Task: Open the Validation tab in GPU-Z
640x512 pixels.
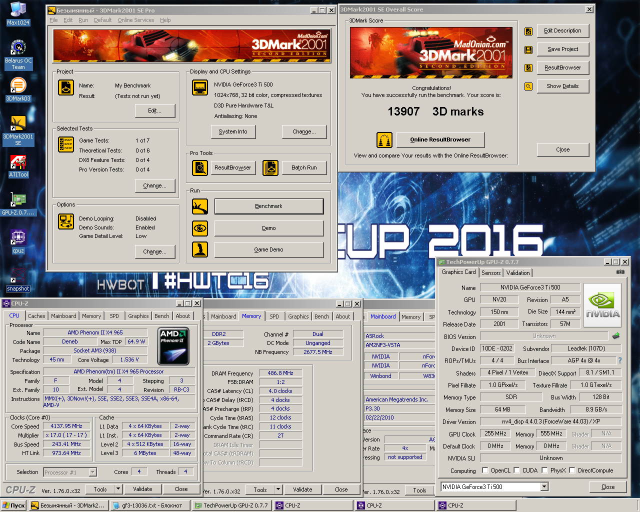Action: pyautogui.click(x=518, y=272)
